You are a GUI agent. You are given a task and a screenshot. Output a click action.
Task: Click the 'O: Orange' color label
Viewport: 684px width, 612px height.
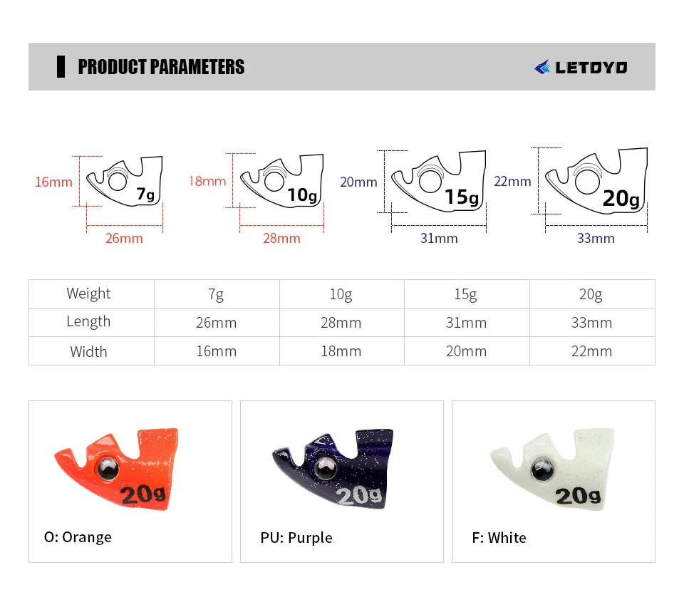point(78,537)
